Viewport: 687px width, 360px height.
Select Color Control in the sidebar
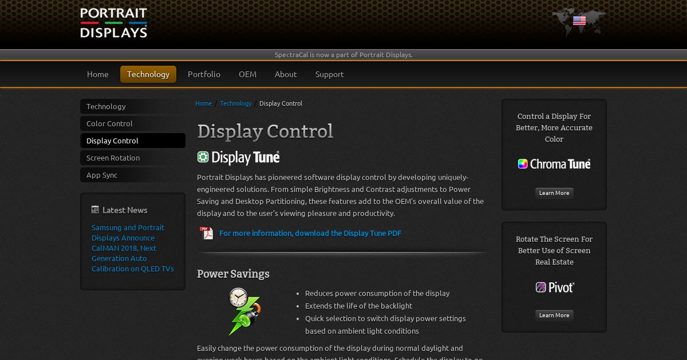(x=133, y=123)
